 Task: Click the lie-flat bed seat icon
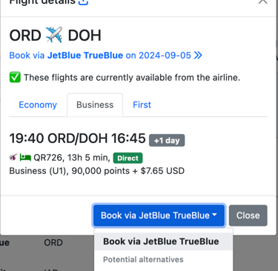(25, 157)
